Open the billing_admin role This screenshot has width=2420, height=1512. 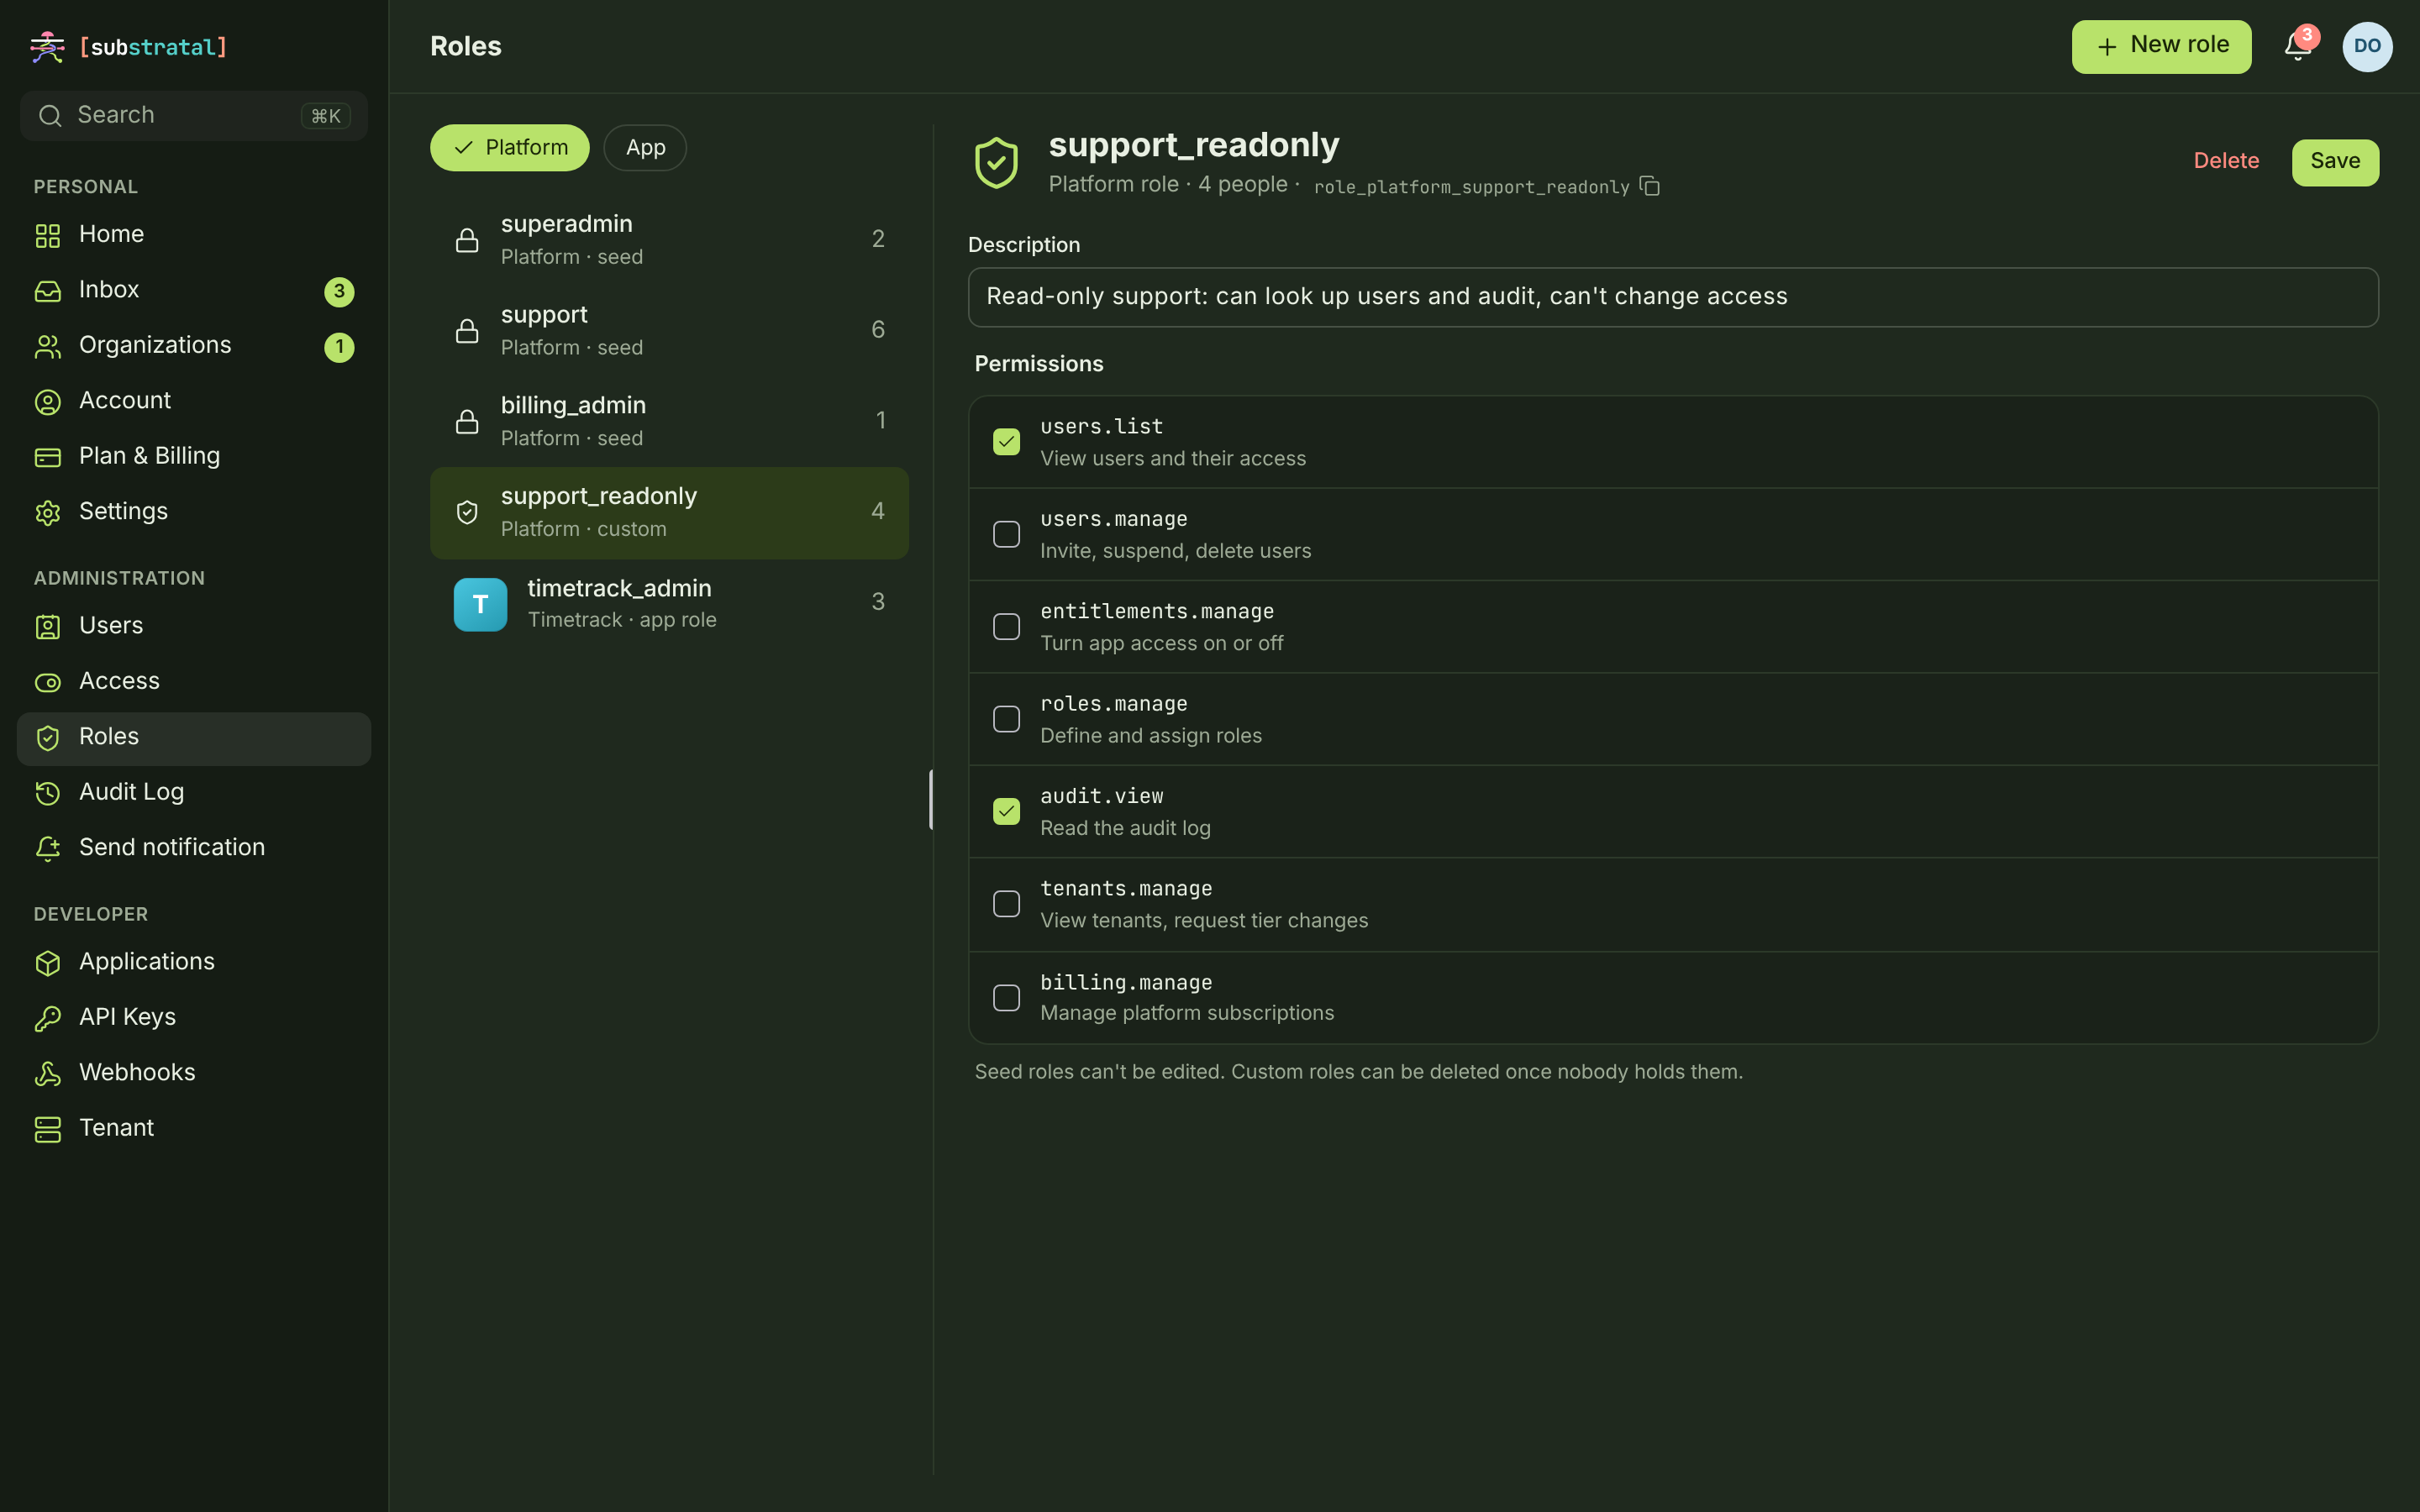pos(669,421)
